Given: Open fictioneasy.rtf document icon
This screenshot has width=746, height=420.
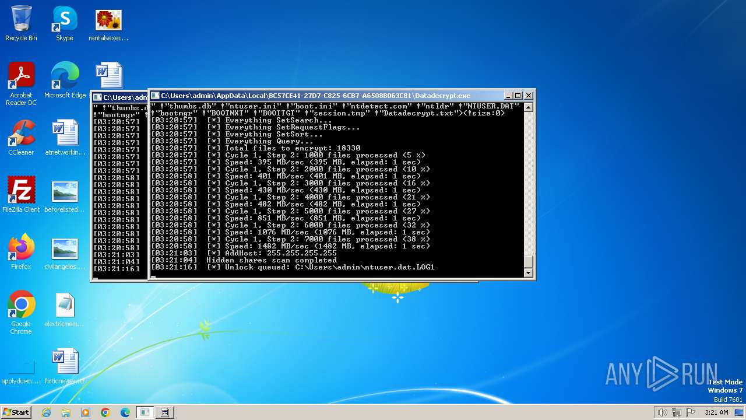Looking at the screenshot, I should (x=65, y=366).
